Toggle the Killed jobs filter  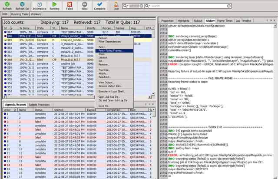[x=85, y=6]
